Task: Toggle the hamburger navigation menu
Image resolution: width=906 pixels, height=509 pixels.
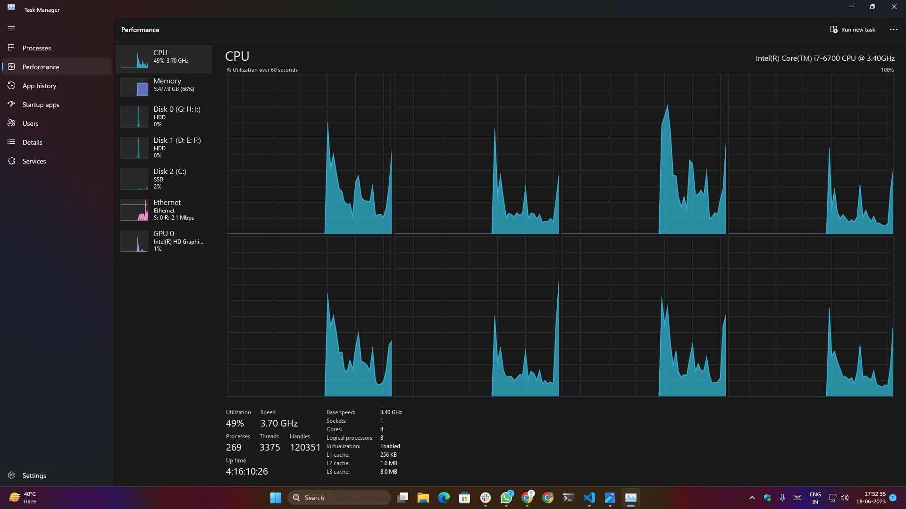Action: [x=11, y=29]
